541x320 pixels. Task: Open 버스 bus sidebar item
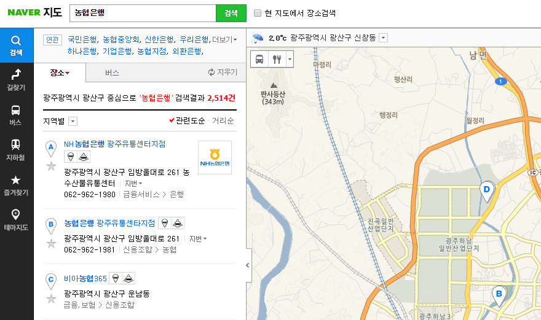pyautogui.click(x=16, y=115)
